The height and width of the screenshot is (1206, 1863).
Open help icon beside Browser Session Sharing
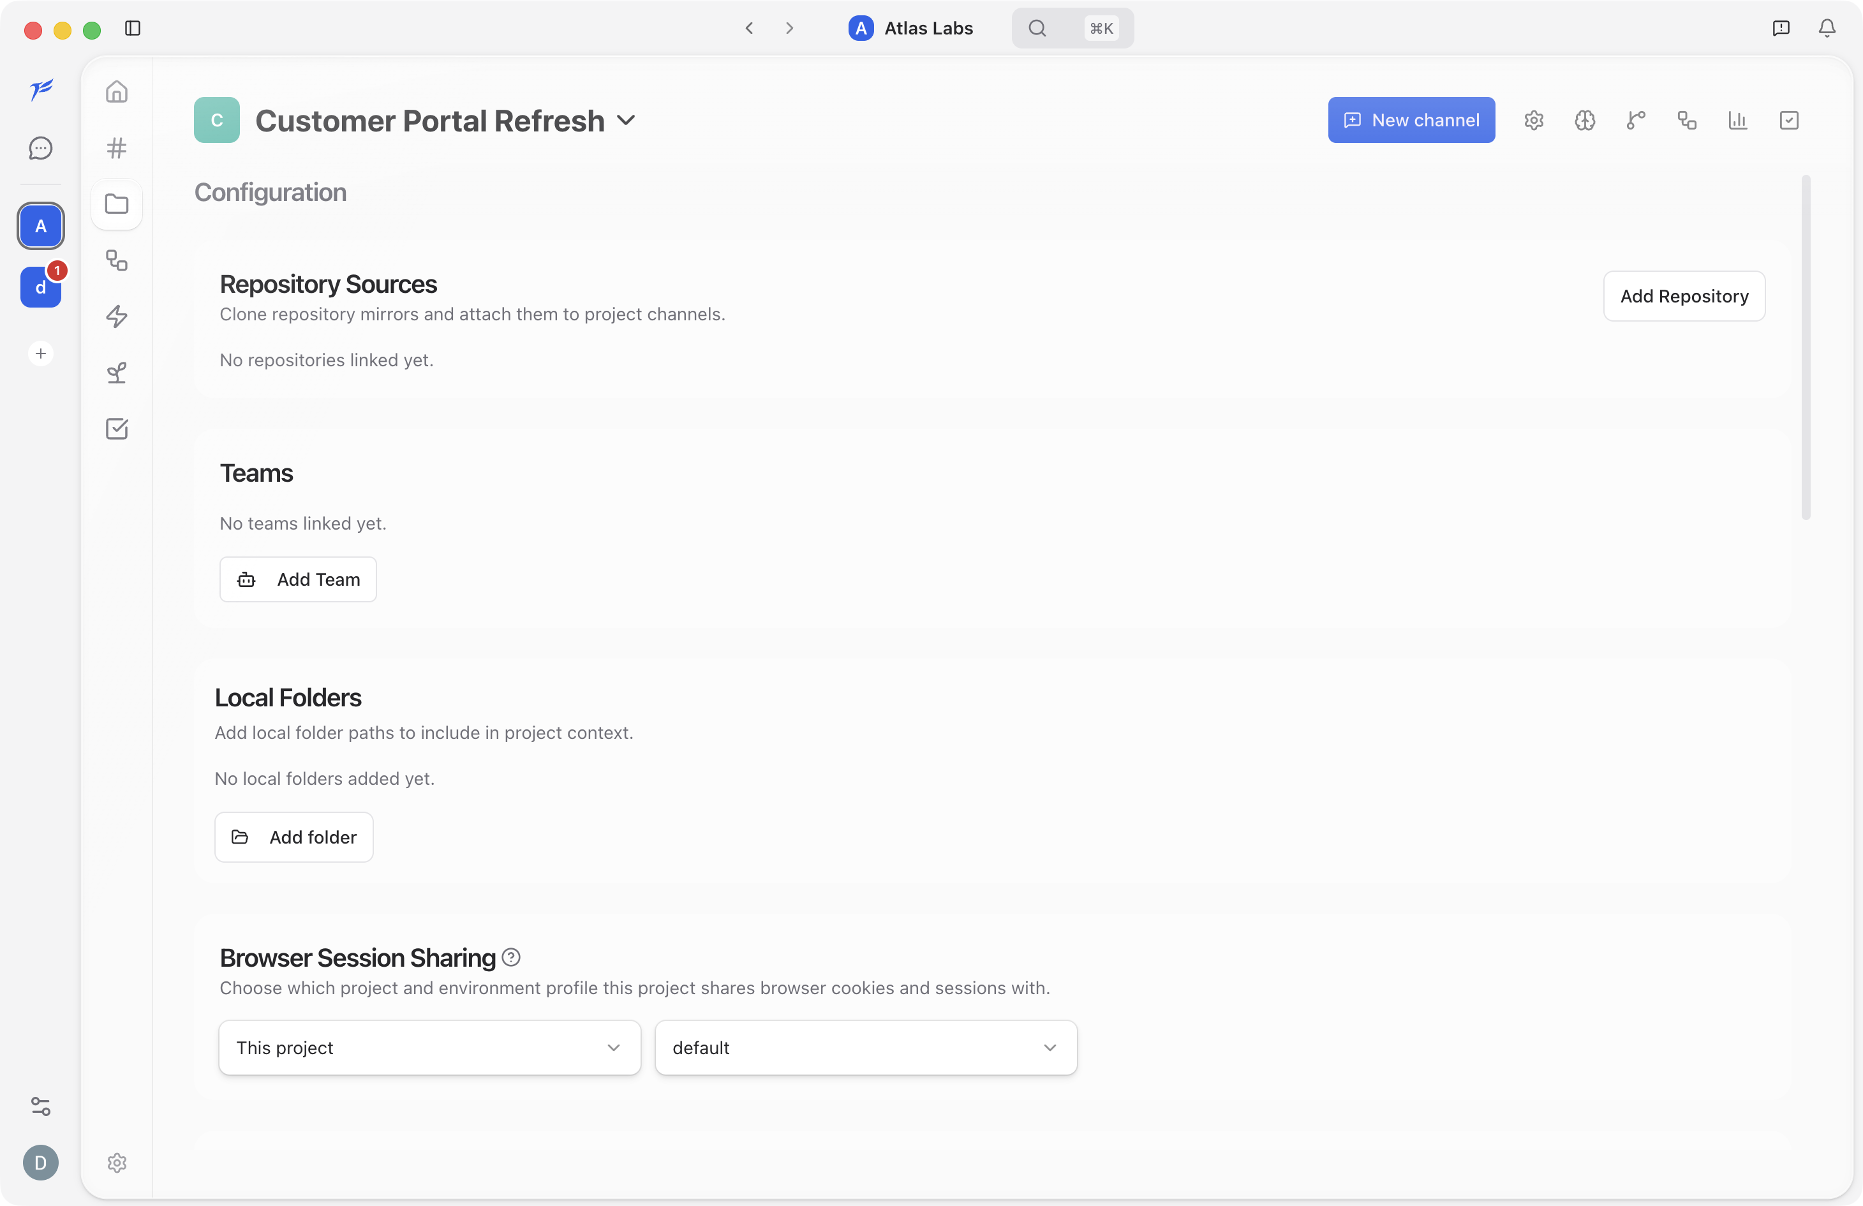coord(511,957)
